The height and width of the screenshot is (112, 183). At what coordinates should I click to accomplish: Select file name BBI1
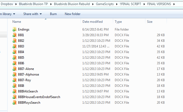point(21,35)
